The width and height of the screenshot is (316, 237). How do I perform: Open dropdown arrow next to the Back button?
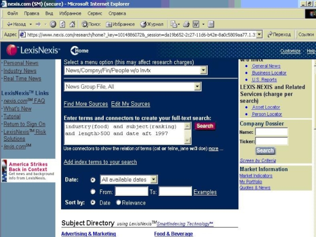click(31, 24)
